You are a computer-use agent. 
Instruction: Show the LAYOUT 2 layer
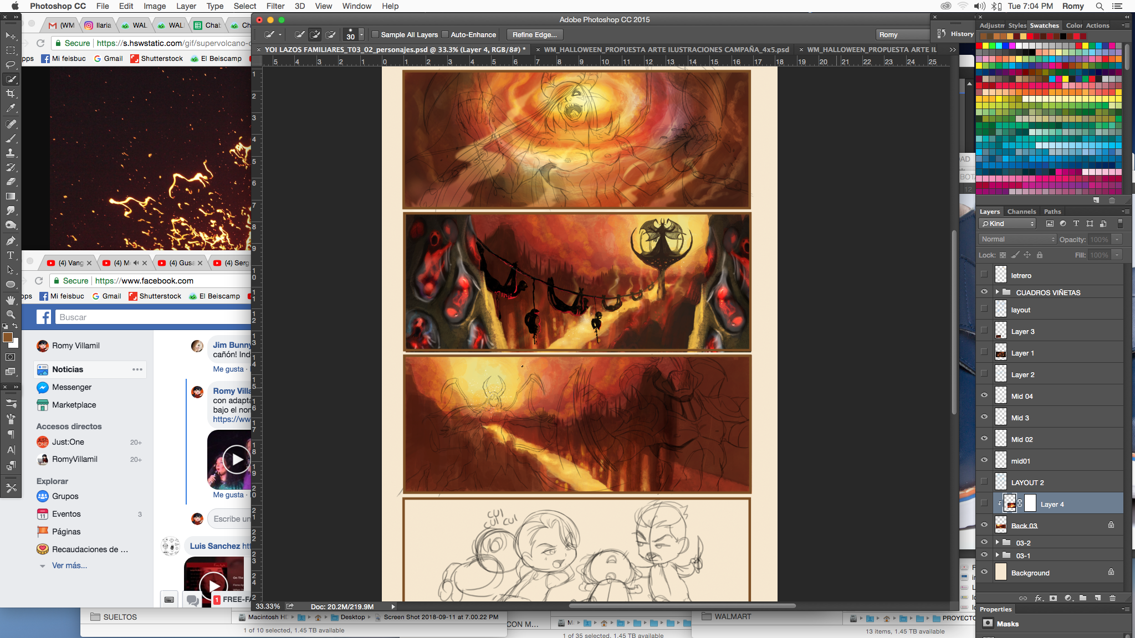coord(984,482)
